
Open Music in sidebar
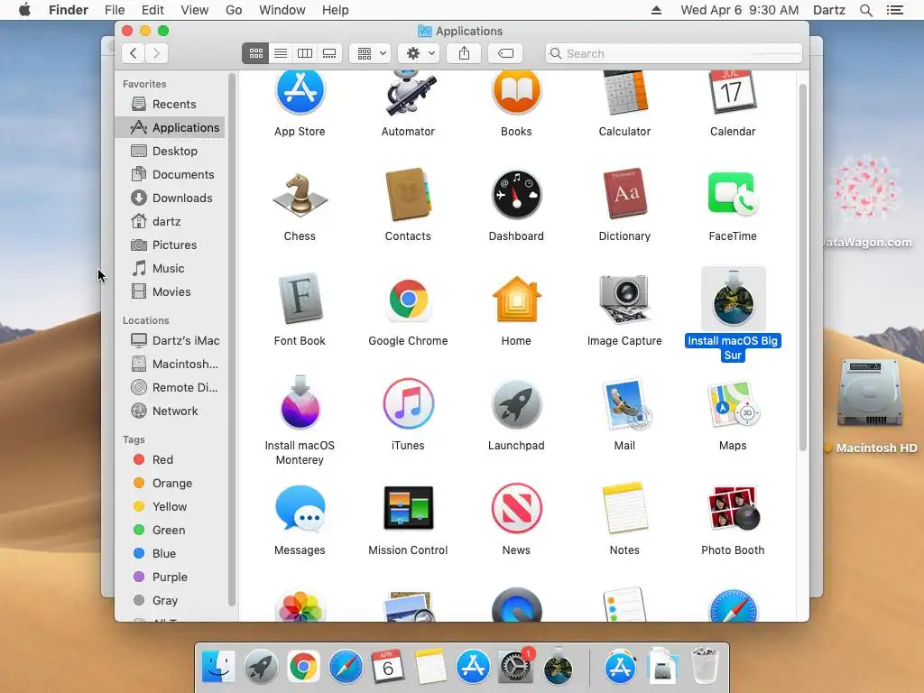[x=170, y=269]
